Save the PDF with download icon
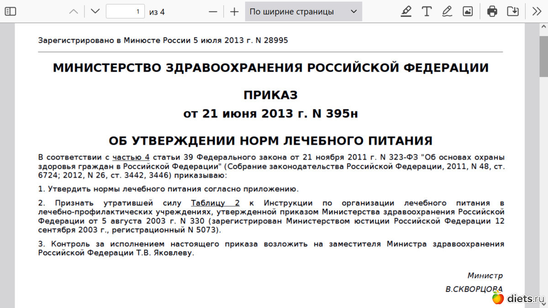Screen dimensions: 548x308 (513, 11)
